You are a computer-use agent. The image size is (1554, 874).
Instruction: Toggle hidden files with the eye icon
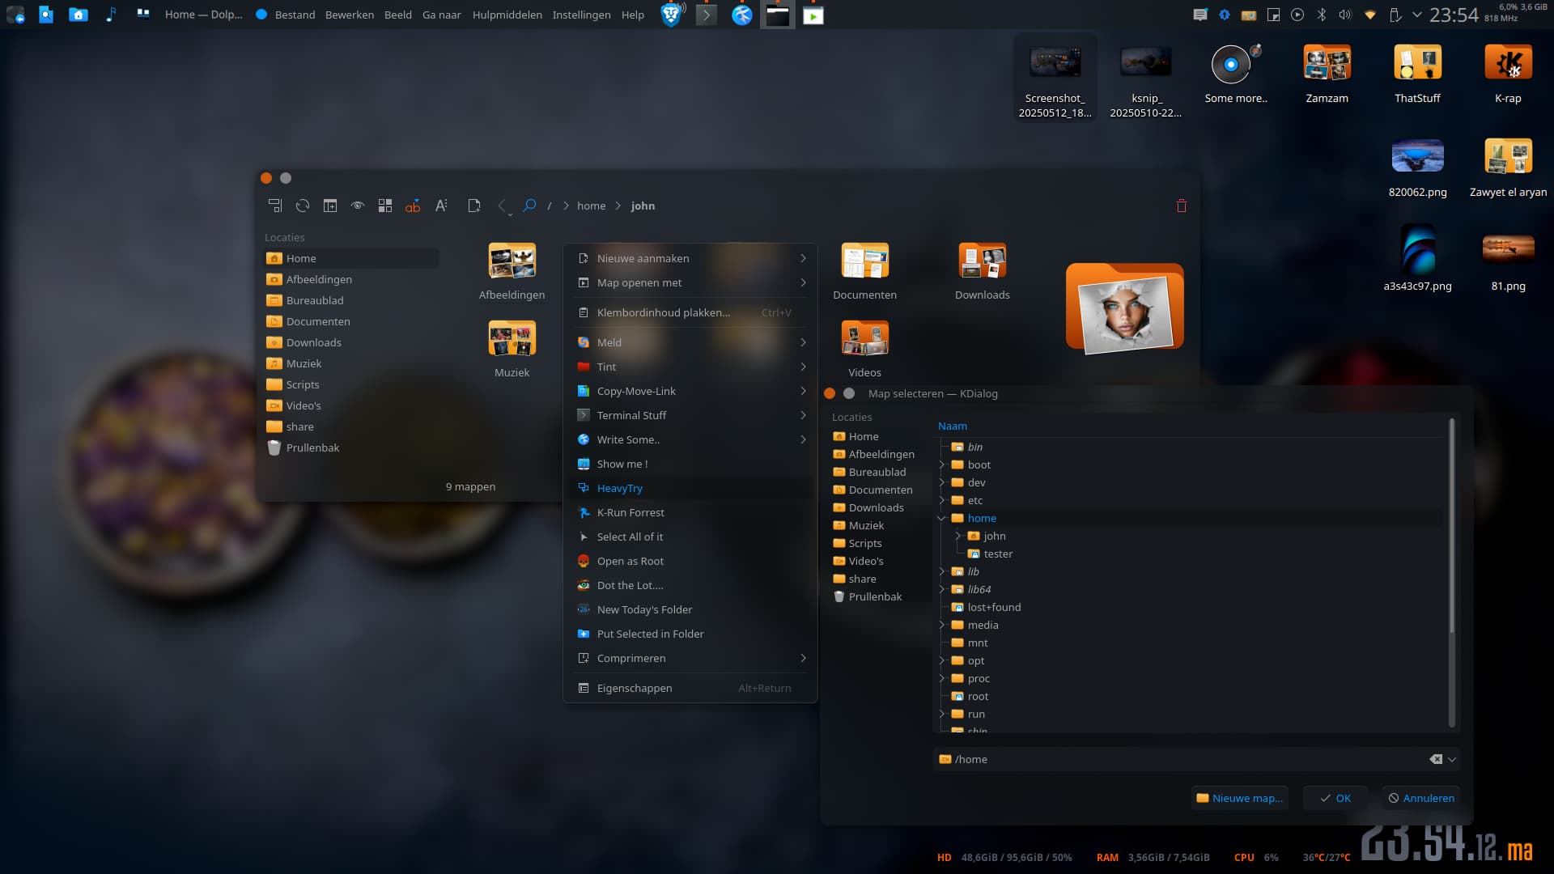(x=358, y=206)
